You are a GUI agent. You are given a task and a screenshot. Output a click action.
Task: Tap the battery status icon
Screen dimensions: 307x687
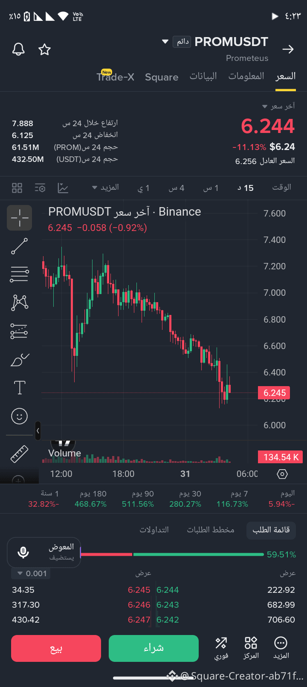(27, 16)
